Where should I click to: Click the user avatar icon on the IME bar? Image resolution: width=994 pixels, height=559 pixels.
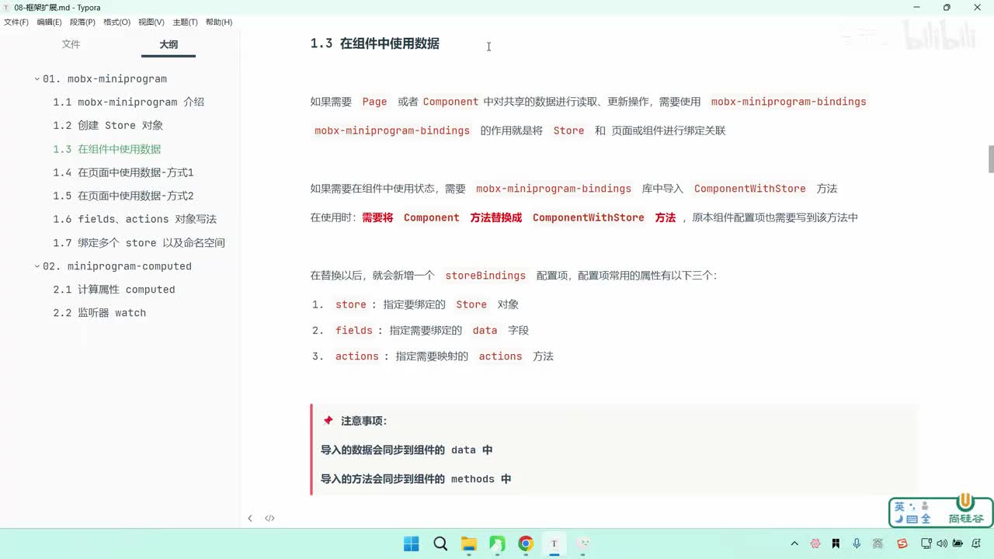tap(925, 506)
